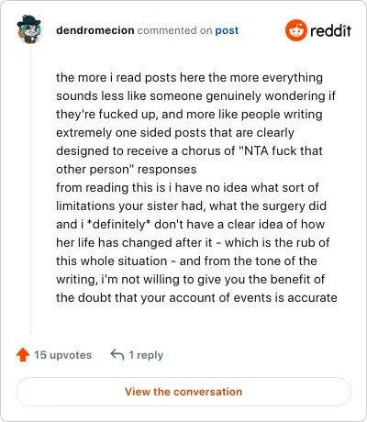Click the Reddit Snoo logo icon
The height and width of the screenshot is (422, 367).
295,30
